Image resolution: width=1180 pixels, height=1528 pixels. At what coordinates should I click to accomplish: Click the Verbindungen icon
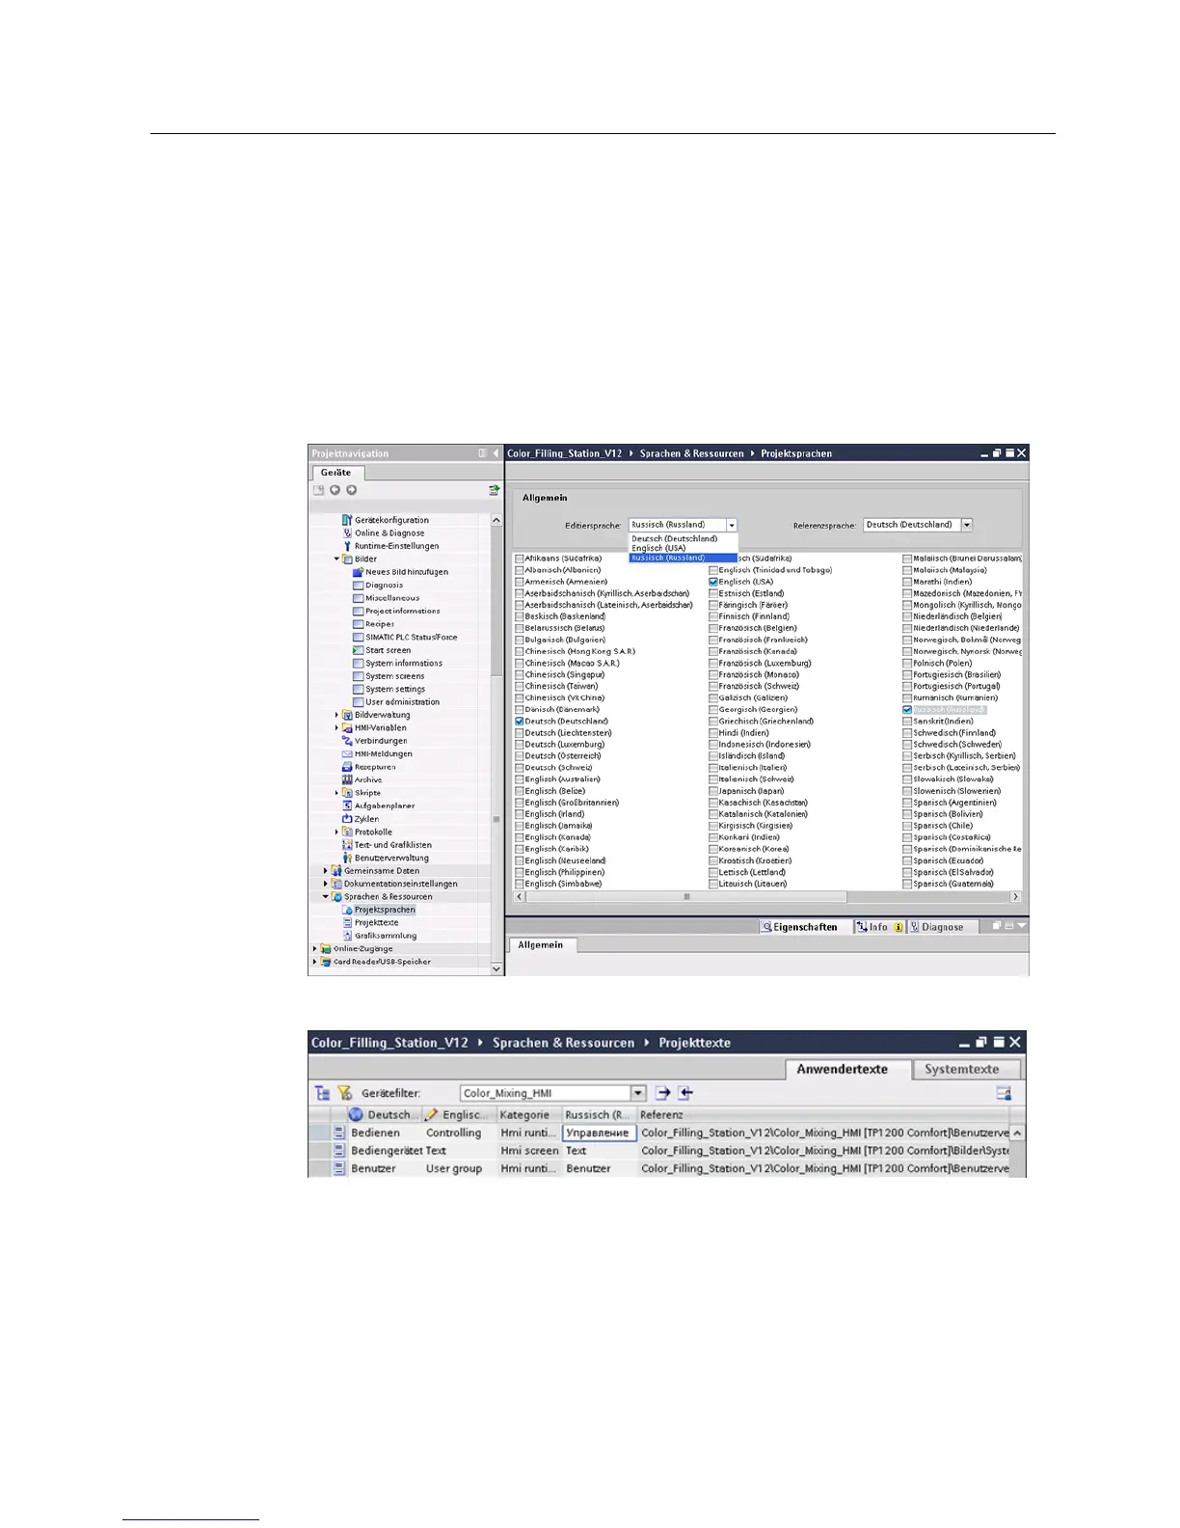tap(347, 741)
